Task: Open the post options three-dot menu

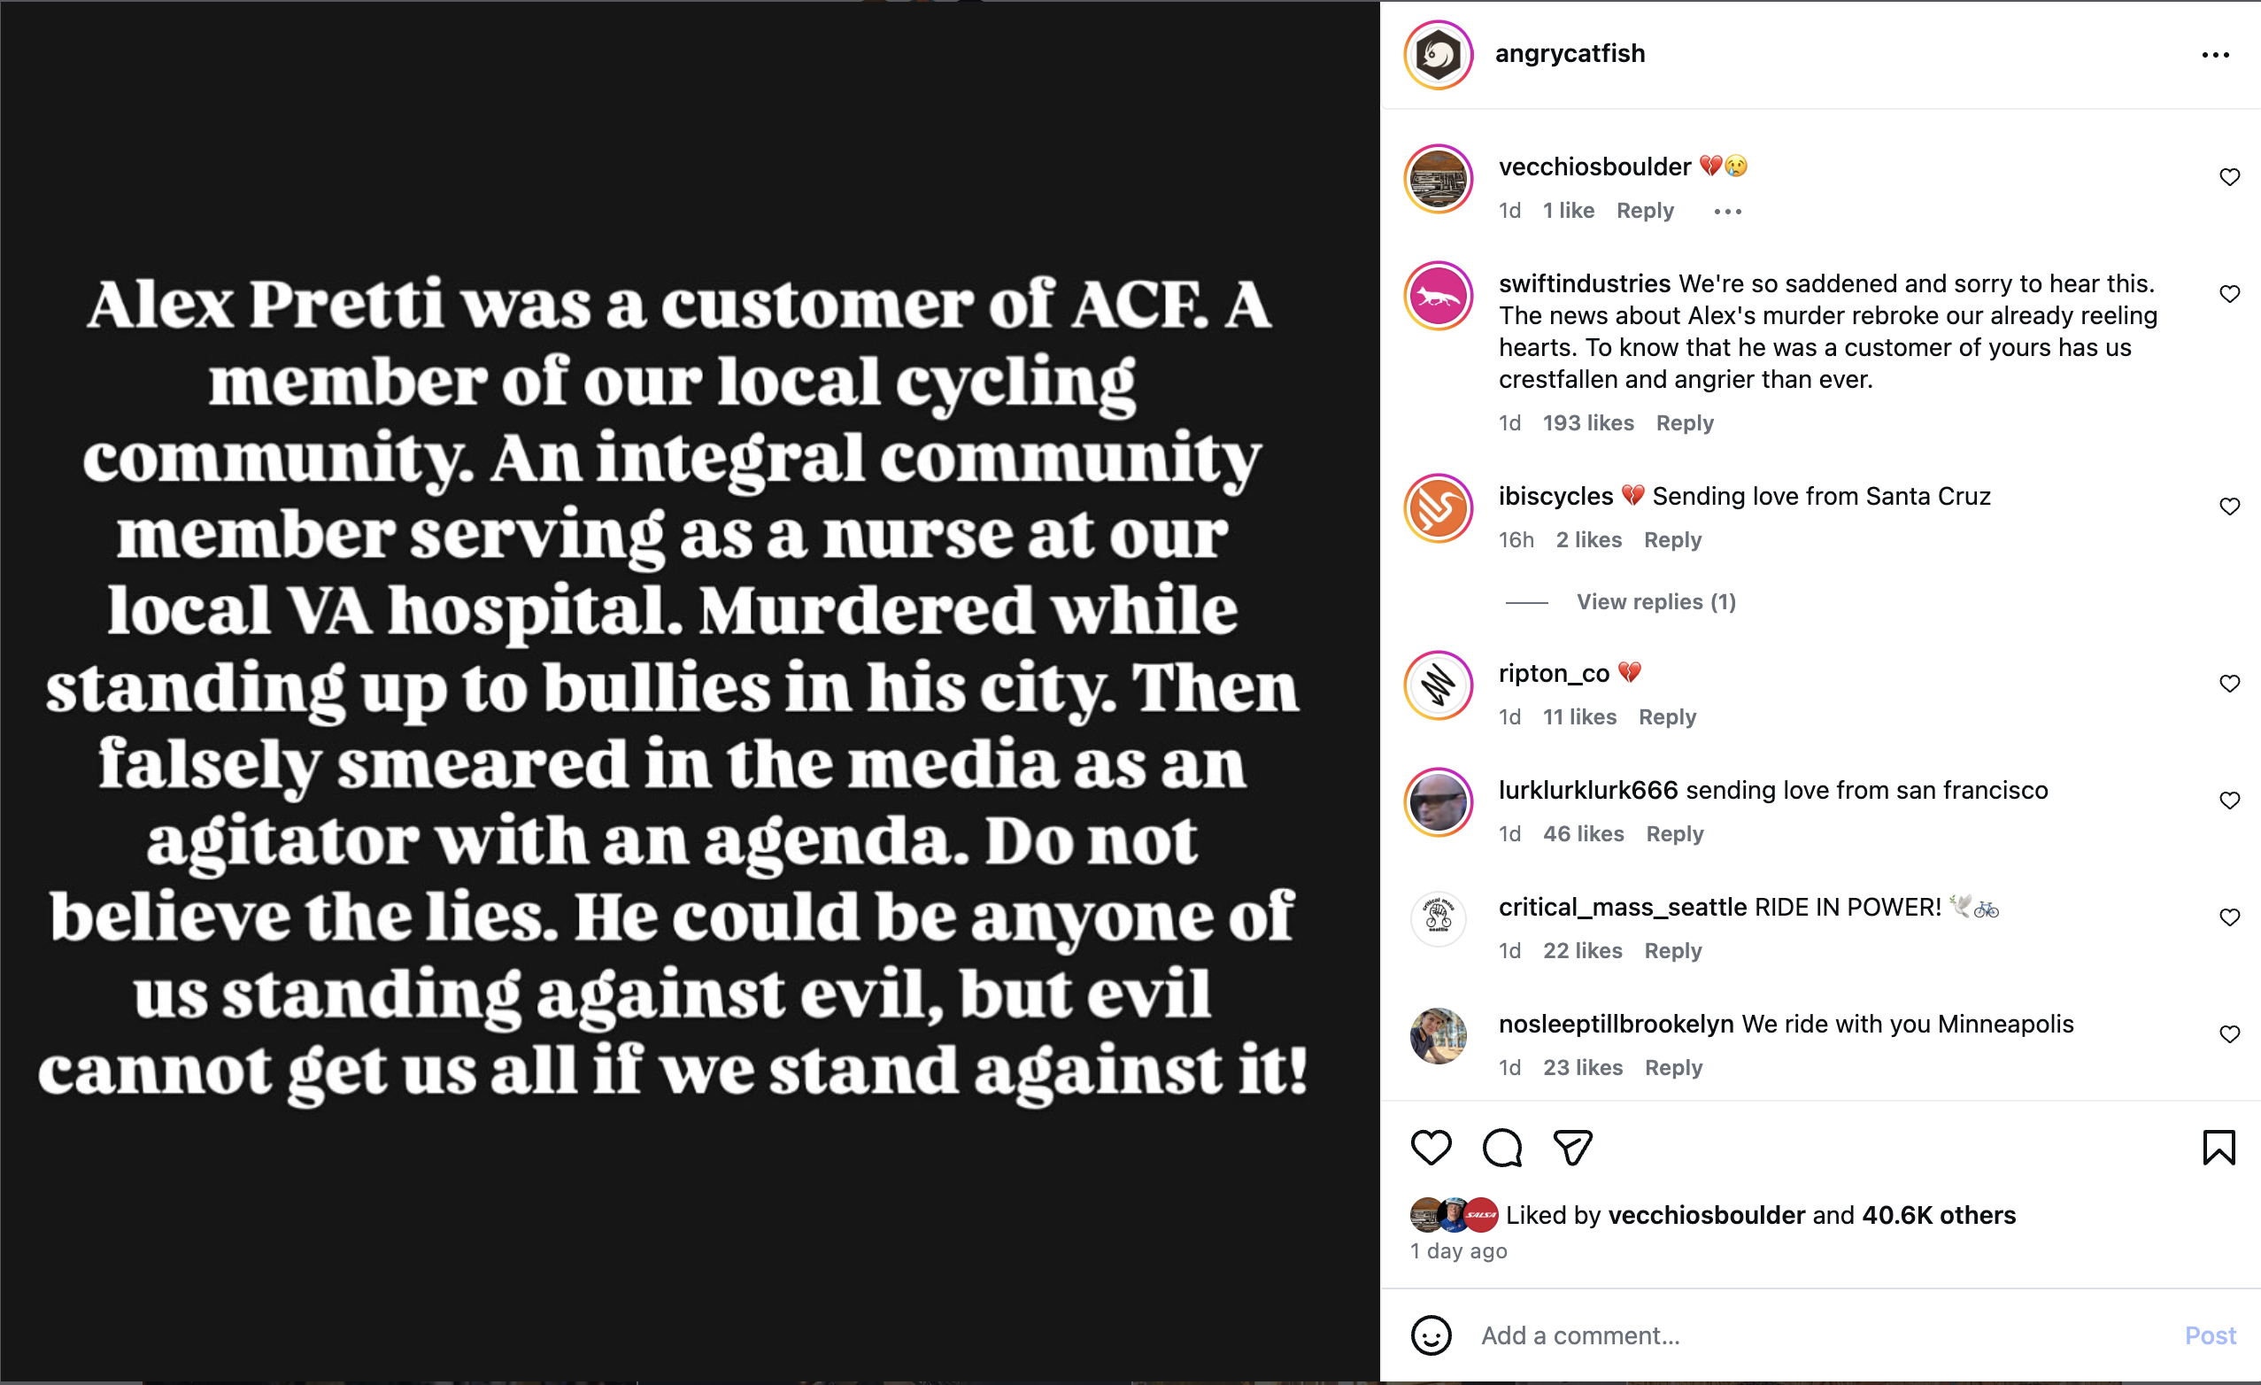Action: 2215,54
